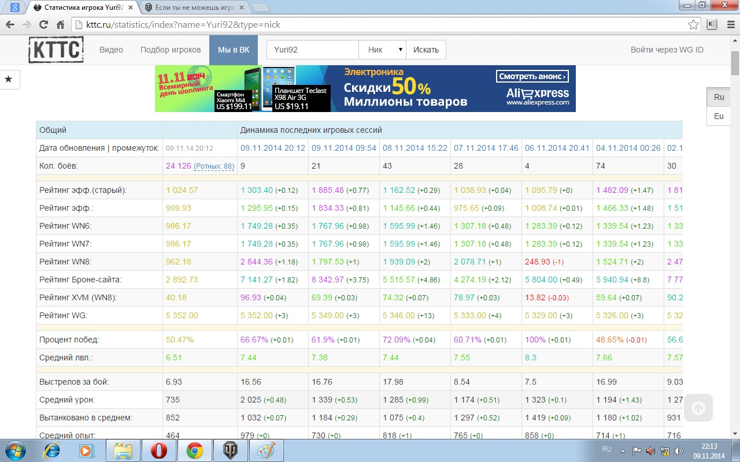Click the player name search field
The height and width of the screenshot is (462, 740).
coord(313,50)
